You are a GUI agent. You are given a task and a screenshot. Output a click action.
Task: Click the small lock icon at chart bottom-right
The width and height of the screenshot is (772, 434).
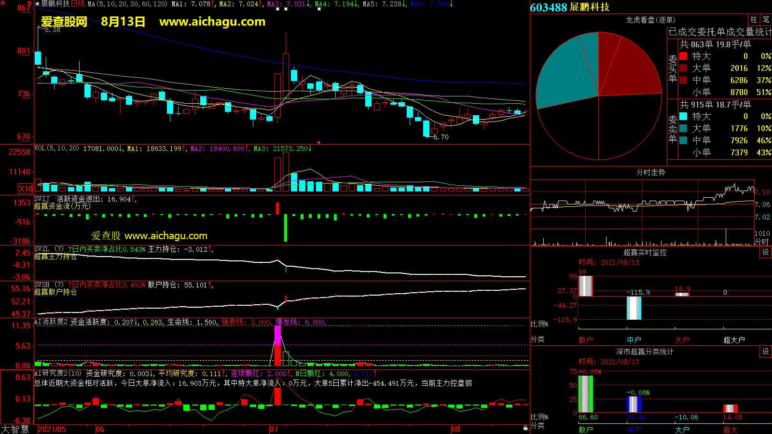pyautogui.click(x=525, y=428)
